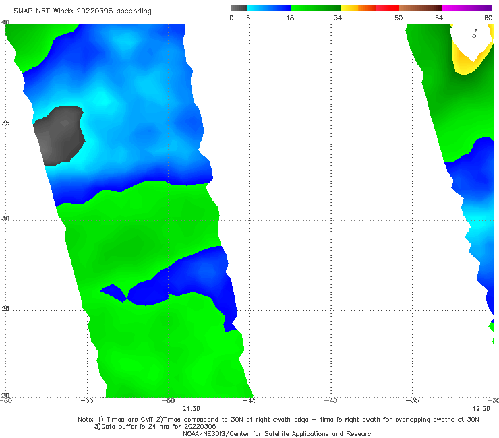This screenshot has width=499, height=438.
Task: Click the longitude label '-40'
Action: [x=330, y=400]
